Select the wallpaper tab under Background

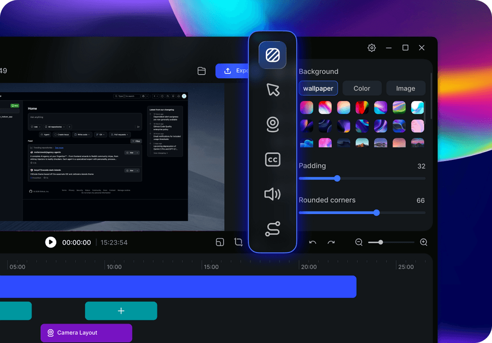point(318,88)
